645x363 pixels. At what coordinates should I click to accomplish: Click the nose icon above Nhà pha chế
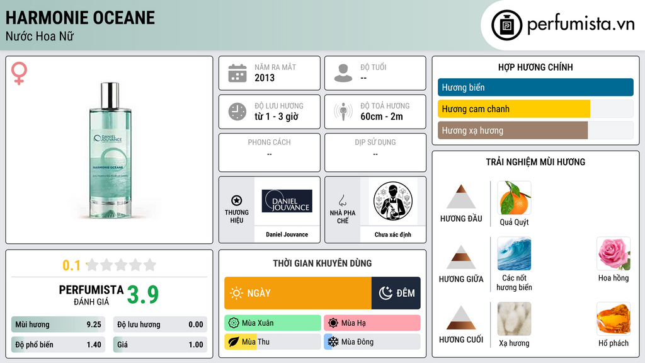click(342, 200)
